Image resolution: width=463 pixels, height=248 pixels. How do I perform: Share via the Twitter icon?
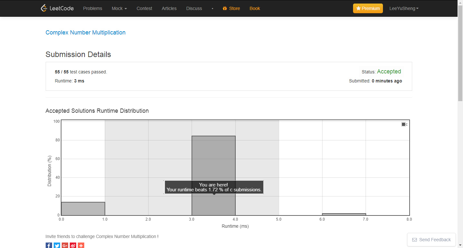coord(57,245)
